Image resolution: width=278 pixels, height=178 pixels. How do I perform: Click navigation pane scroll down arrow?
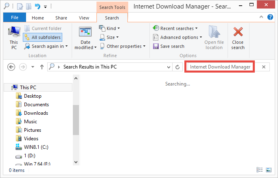coord(76,162)
